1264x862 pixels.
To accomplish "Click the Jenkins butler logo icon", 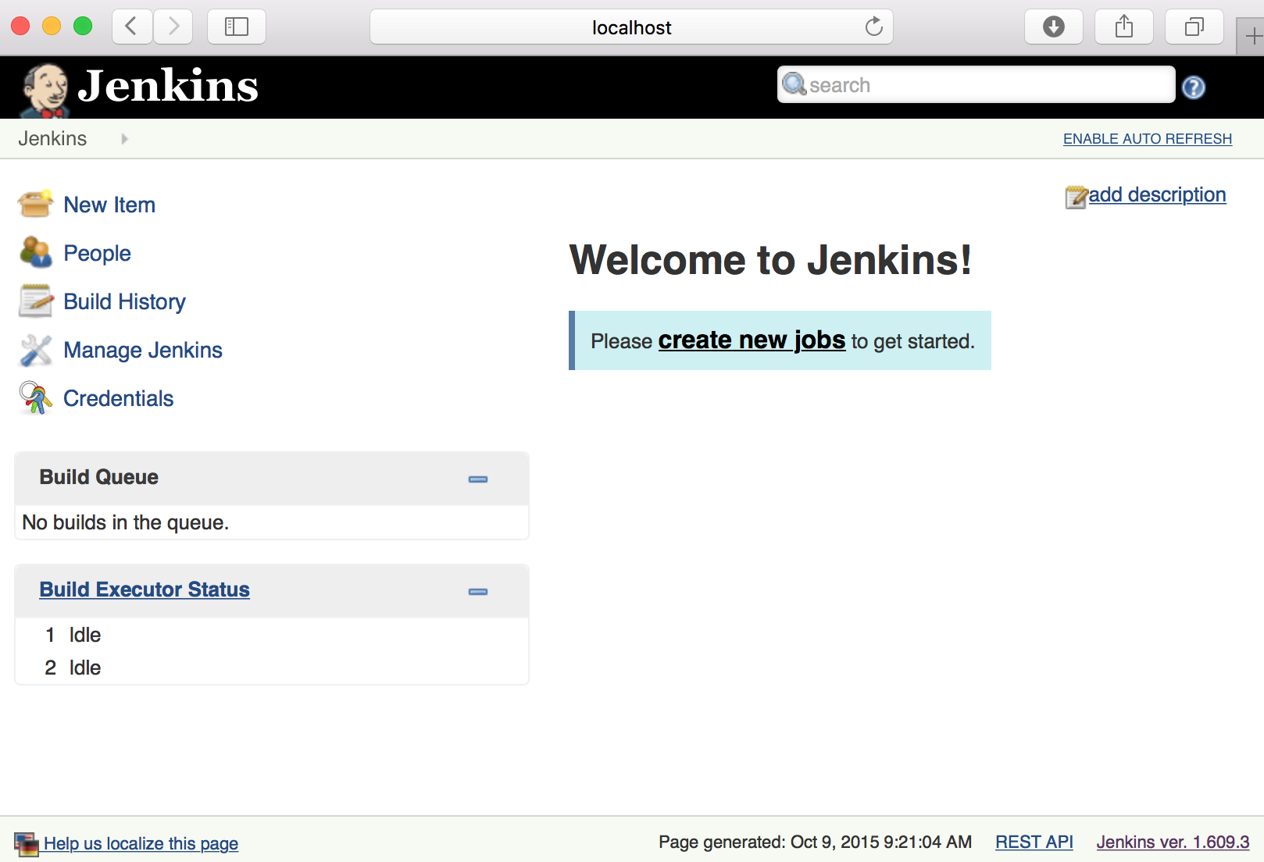I will (x=45, y=90).
